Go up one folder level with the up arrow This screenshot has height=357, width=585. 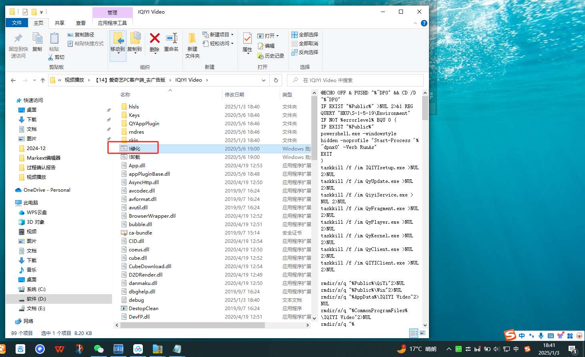tap(43, 80)
